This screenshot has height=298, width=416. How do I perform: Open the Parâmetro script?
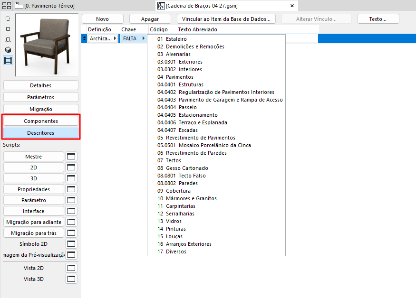34,200
